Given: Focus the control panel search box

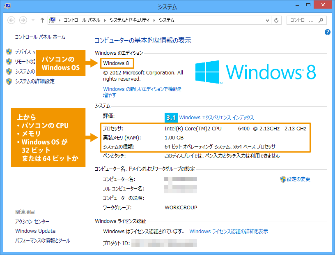Looking at the screenshot, I should [x=306, y=20].
